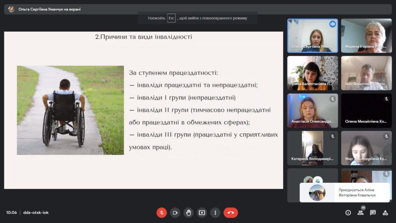396x223 pixels.
Task: End the call with the red hang-up button
Action: [230, 213]
